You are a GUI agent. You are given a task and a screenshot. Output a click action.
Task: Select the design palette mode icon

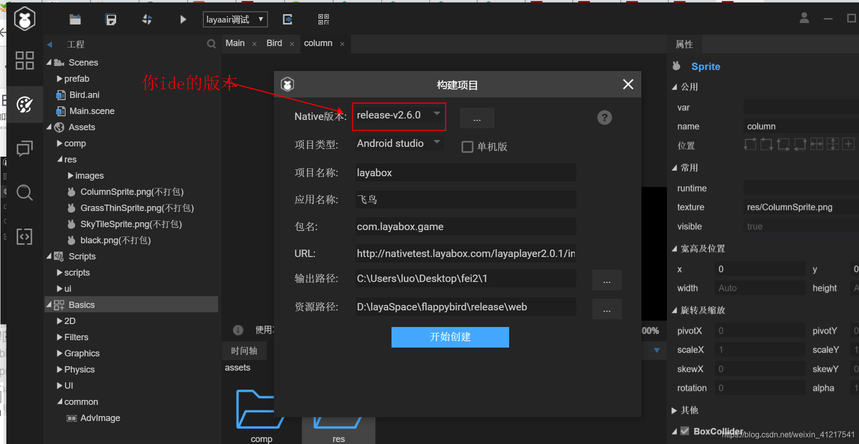25,104
